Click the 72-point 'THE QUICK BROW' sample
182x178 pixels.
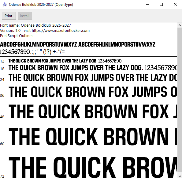[93, 167]
